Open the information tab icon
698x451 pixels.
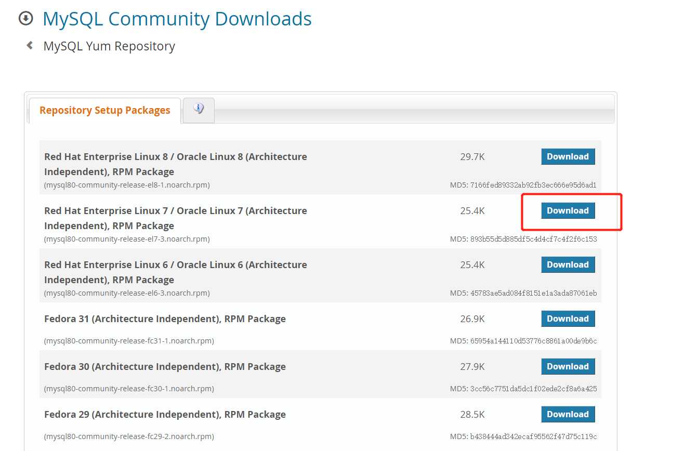click(199, 110)
